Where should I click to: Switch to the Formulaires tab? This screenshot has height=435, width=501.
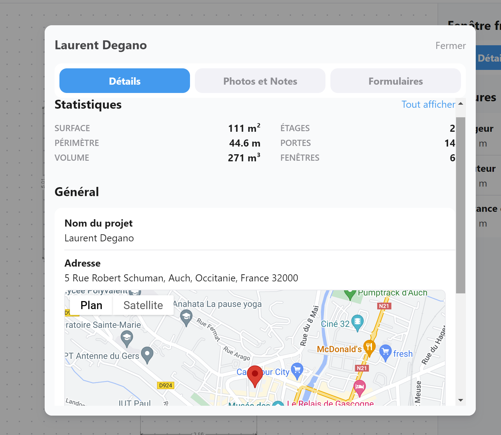tap(395, 81)
